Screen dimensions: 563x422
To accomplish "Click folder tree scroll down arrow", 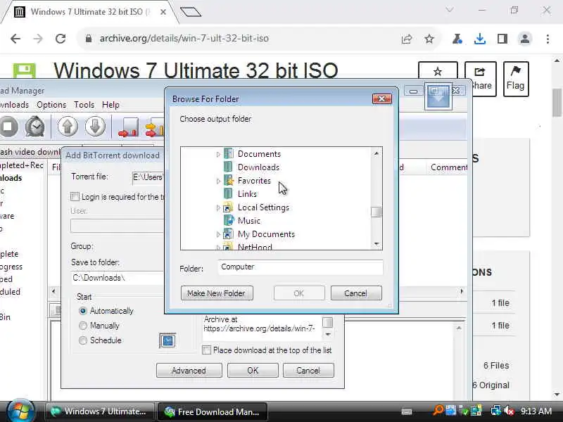I will click(x=377, y=243).
